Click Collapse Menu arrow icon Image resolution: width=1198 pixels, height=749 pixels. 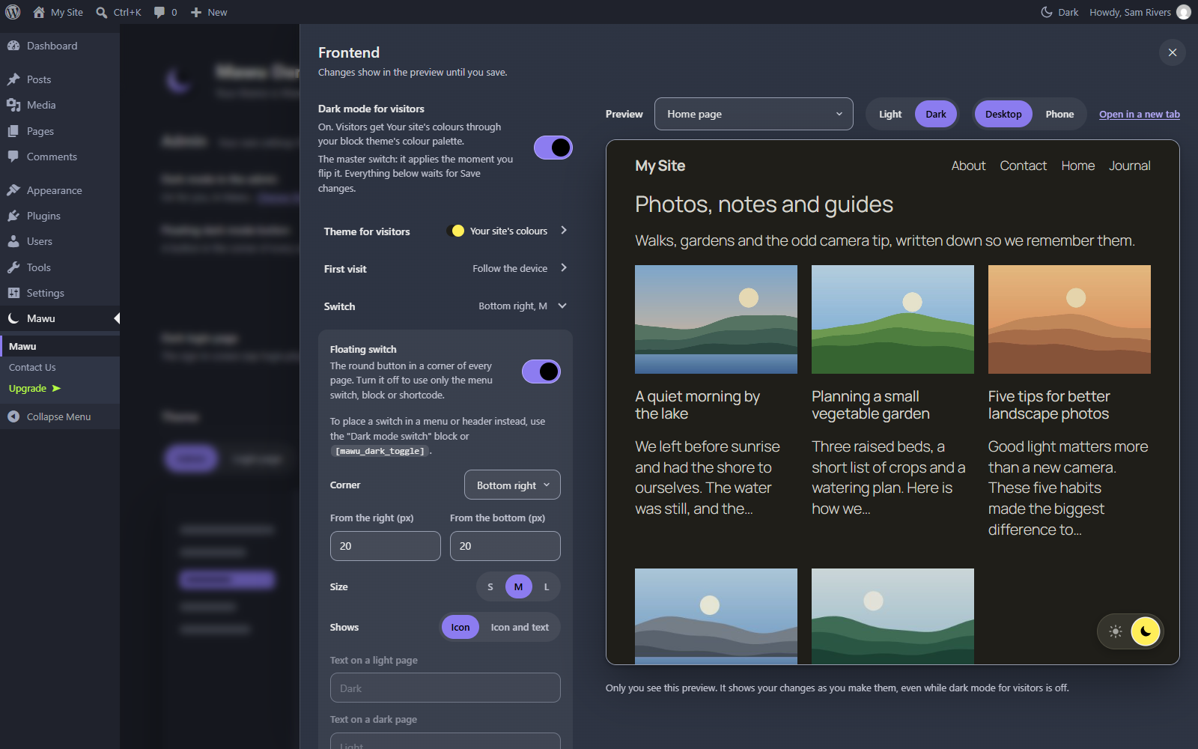[x=13, y=416]
